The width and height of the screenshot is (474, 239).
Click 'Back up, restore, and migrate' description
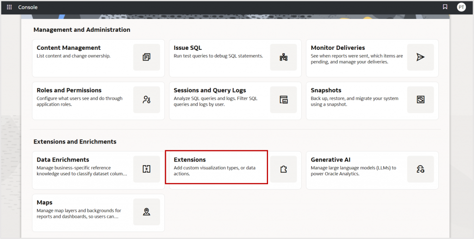pyautogui.click(x=355, y=101)
